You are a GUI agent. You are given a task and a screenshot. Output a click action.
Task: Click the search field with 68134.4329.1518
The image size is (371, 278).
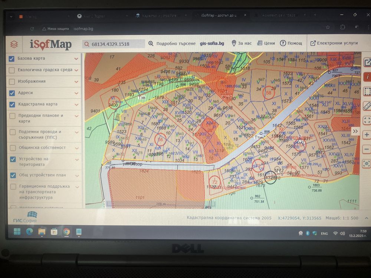(114, 44)
